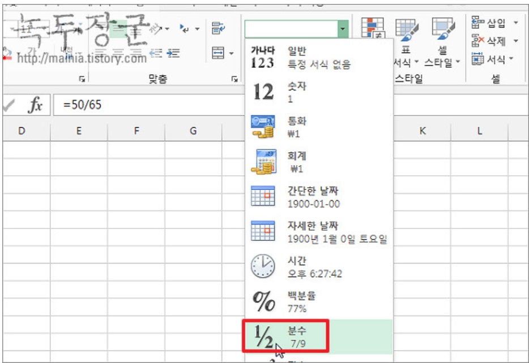Viewport: 529px width, 363px height.
Task: Click the increase indent icon
Action: coord(173,53)
